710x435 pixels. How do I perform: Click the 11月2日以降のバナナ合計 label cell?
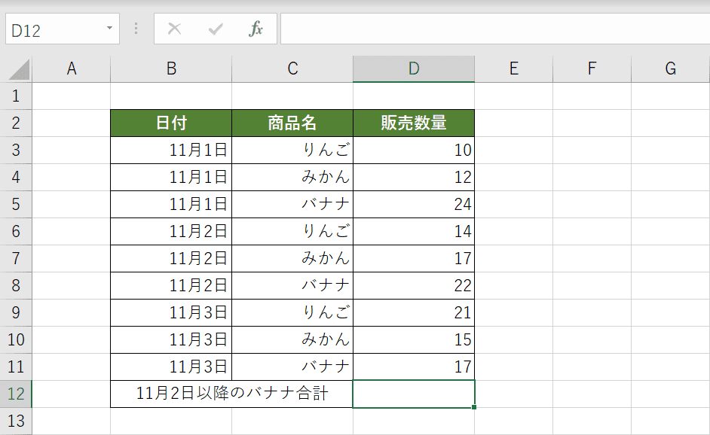[x=232, y=394]
